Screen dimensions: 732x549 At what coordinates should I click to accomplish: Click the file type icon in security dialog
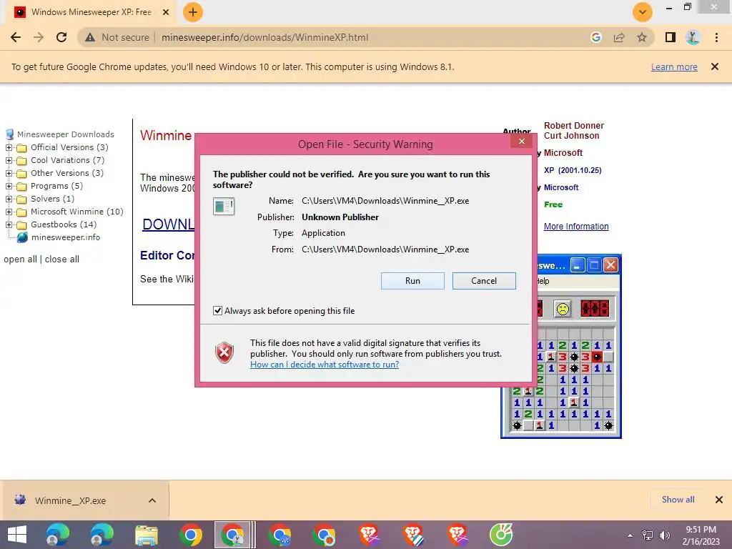coord(224,206)
